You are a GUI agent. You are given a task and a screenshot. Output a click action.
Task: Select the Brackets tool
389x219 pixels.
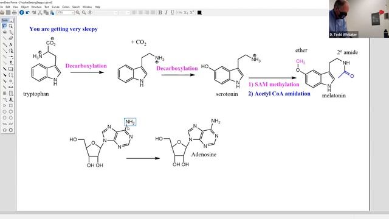tap(11, 75)
